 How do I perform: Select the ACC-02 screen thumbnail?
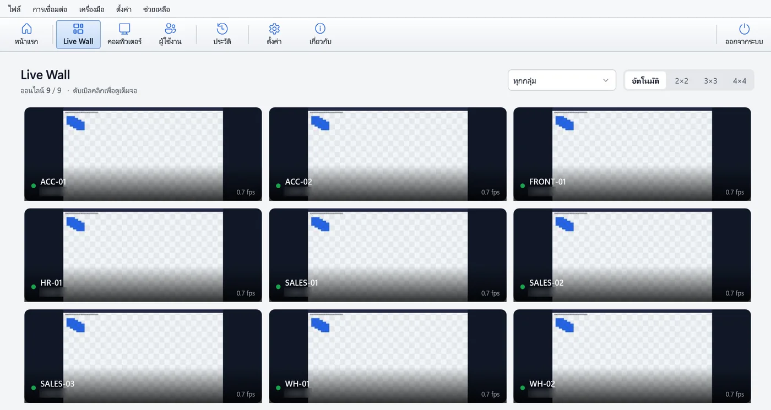point(388,154)
